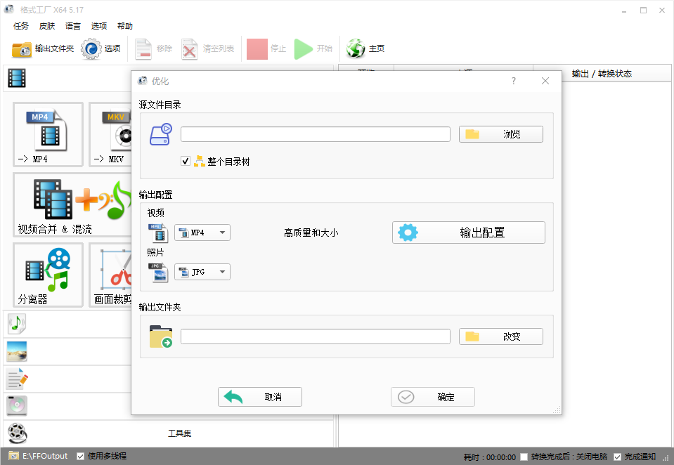Select the 文档 document section icon
The height and width of the screenshot is (465, 674).
(x=17, y=379)
